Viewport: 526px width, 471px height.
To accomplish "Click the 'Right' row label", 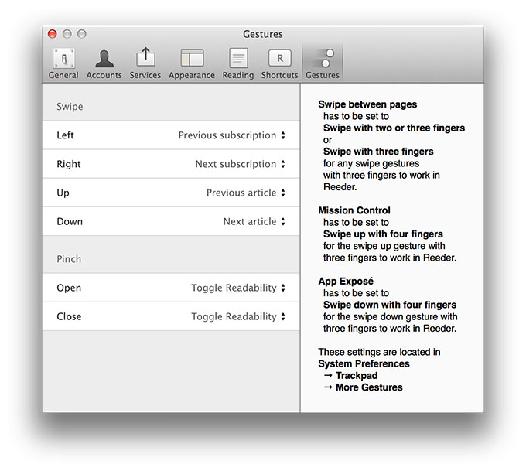I will pyautogui.click(x=69, y=164).
